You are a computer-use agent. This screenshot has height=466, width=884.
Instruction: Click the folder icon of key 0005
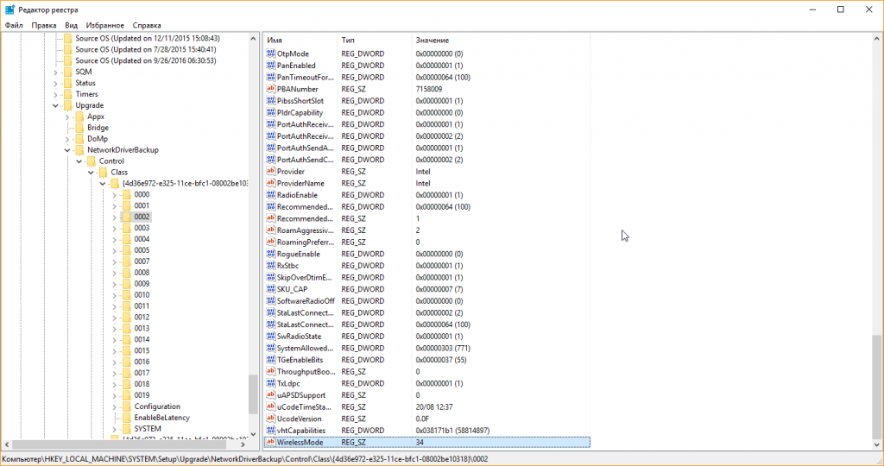pyautogui.click(x=126, y=250)
